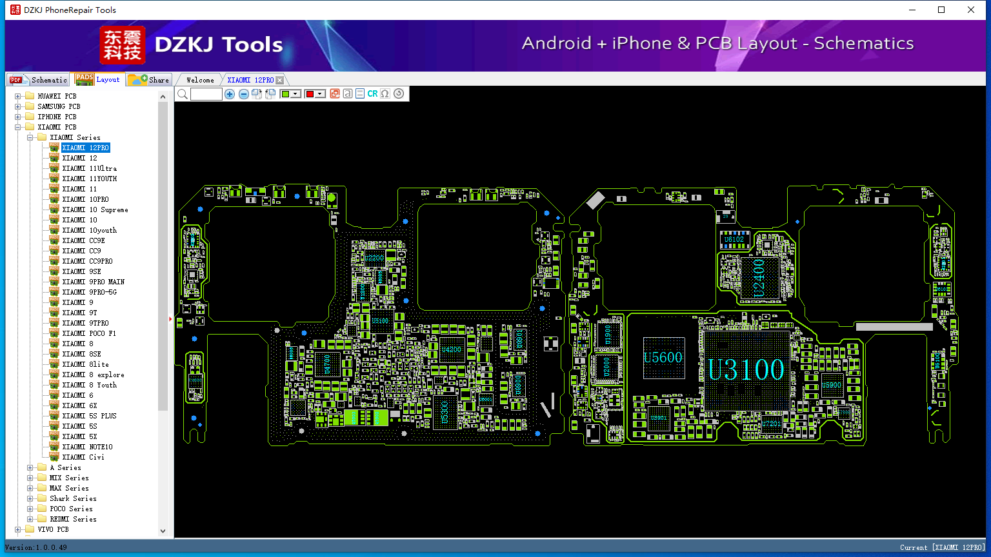The image size is (991, 557).
Task: Open XIAOMI 11YOUTH in the tree
Action: tap(90, 179)
